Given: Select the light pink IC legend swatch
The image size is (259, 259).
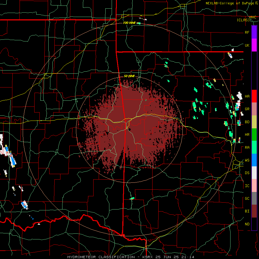Looking at the screenshot, I should (x=254, y=186).
